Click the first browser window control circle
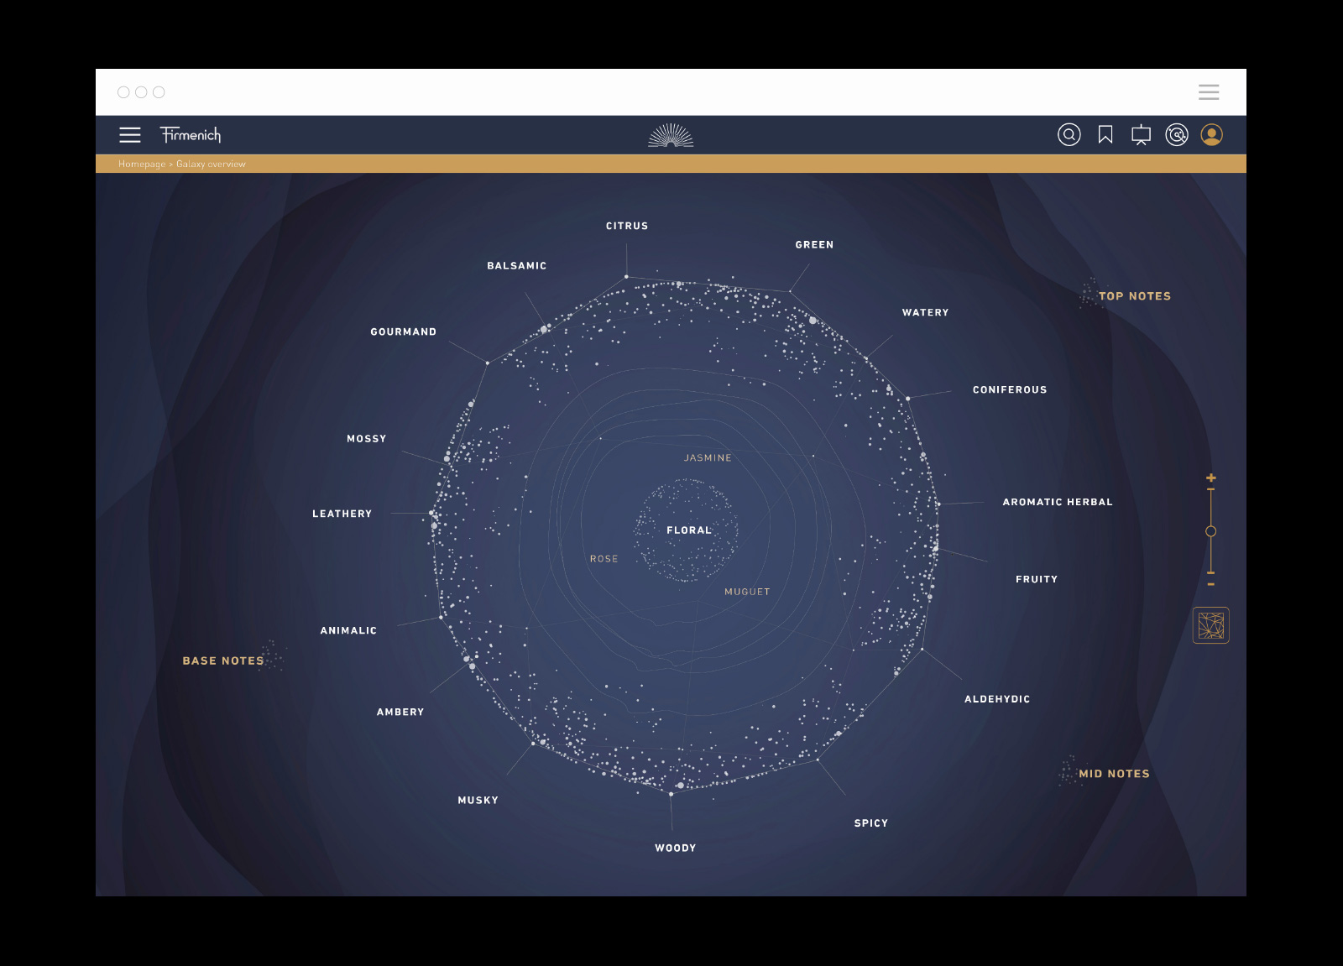Screen dimensions: 1343x966 pos(123,92)
